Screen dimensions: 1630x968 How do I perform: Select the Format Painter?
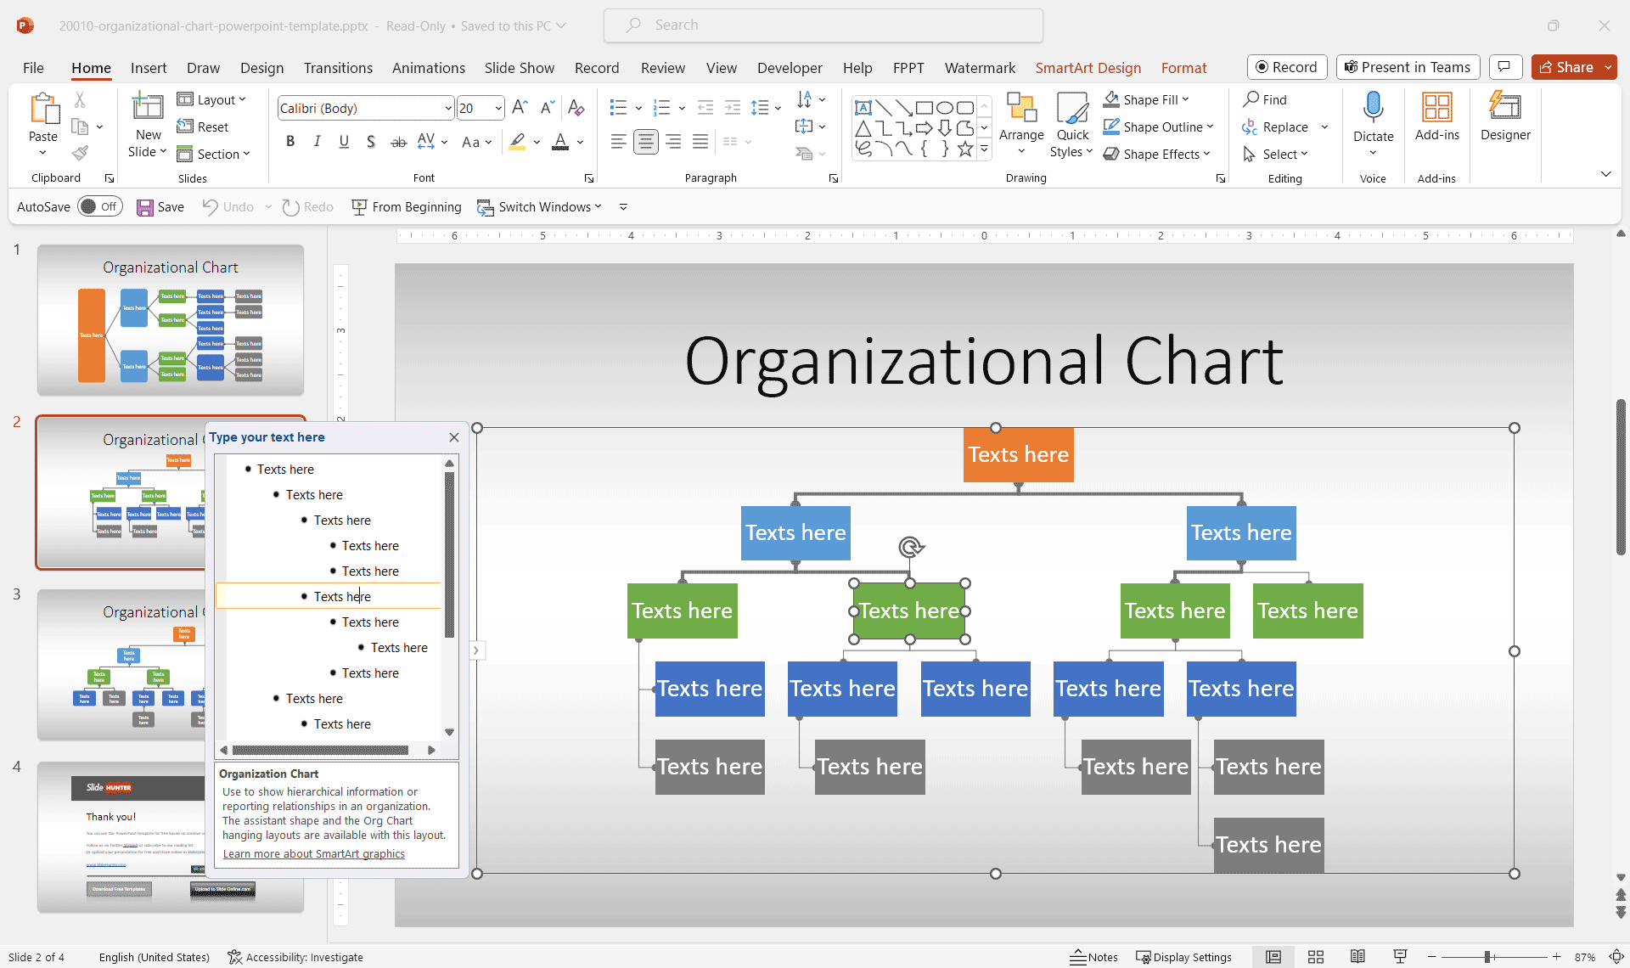click(x=80, y=153)
